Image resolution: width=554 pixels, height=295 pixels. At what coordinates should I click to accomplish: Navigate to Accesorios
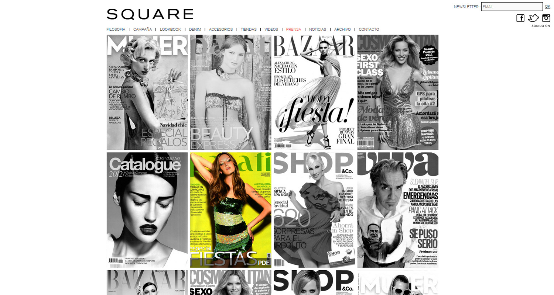click(221, 29)
